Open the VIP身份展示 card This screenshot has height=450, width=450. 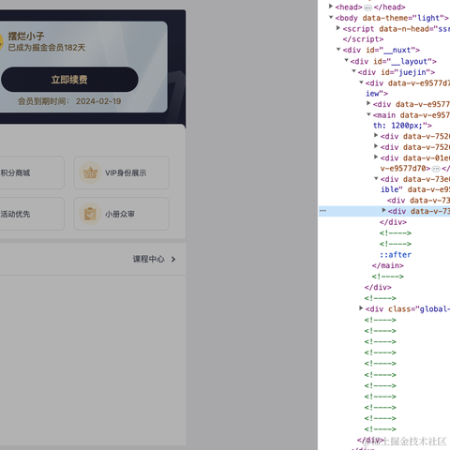(x=121, y=172)
